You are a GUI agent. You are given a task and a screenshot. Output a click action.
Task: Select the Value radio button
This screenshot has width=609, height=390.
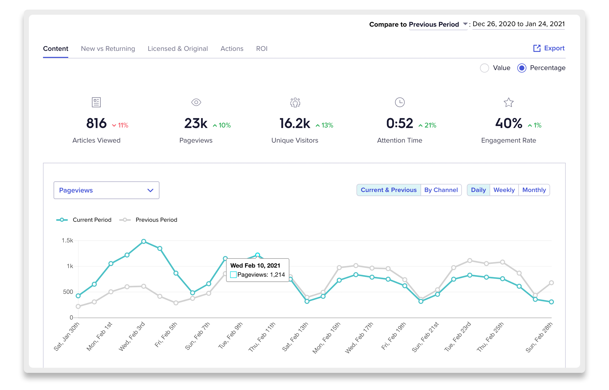[484, 67]
